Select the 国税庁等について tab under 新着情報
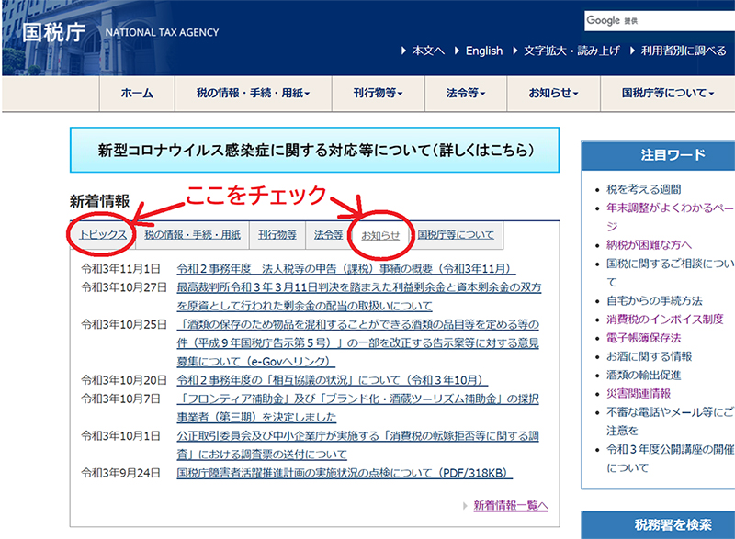 tap(455, 235)
